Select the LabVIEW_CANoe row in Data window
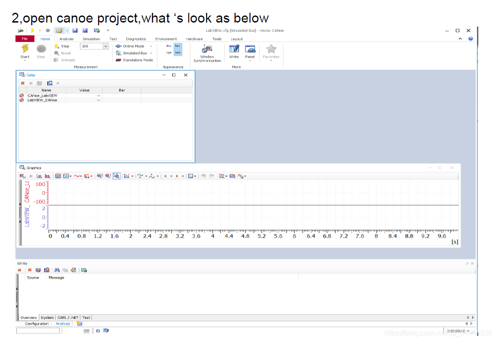496x341 pixels. point(105,100)
